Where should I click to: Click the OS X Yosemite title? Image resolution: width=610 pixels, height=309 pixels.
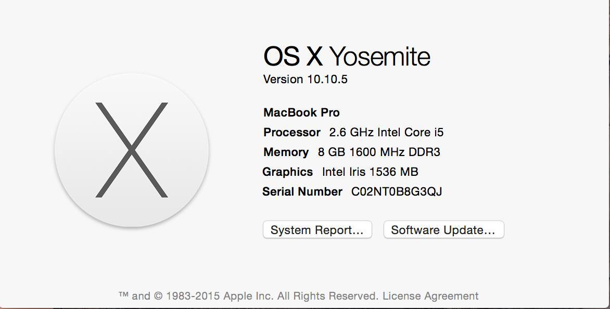(347, 56)
